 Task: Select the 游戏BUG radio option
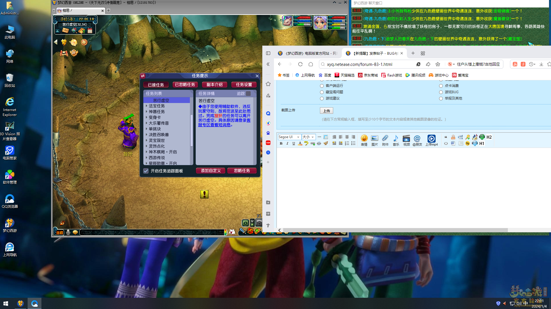tap(441, 92)
